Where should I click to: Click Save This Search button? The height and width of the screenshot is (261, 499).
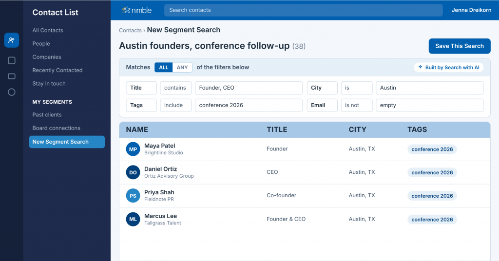pos(460,46)
